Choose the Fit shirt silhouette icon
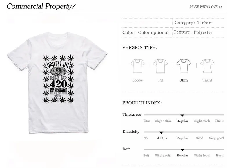This screenshot has height=168, width=232. point(161,66)
